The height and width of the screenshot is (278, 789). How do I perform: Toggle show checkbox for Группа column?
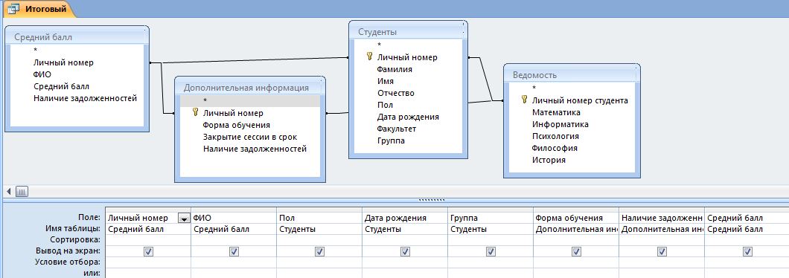[x=491, y=251]
